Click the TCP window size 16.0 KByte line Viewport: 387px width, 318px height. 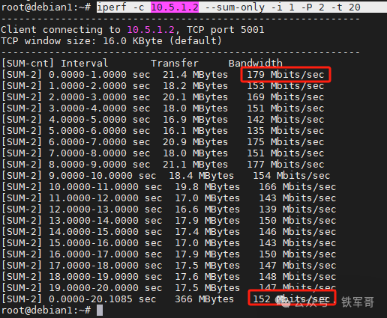[x=112, y=41]
